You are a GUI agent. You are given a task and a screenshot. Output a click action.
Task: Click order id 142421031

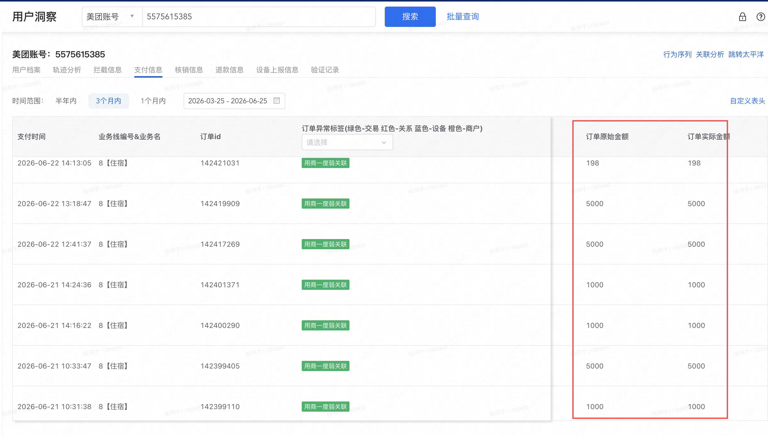[x=220, y=163]
